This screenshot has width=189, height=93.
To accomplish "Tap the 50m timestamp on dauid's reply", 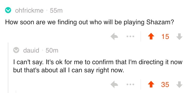I will click(x=52, y=50).
